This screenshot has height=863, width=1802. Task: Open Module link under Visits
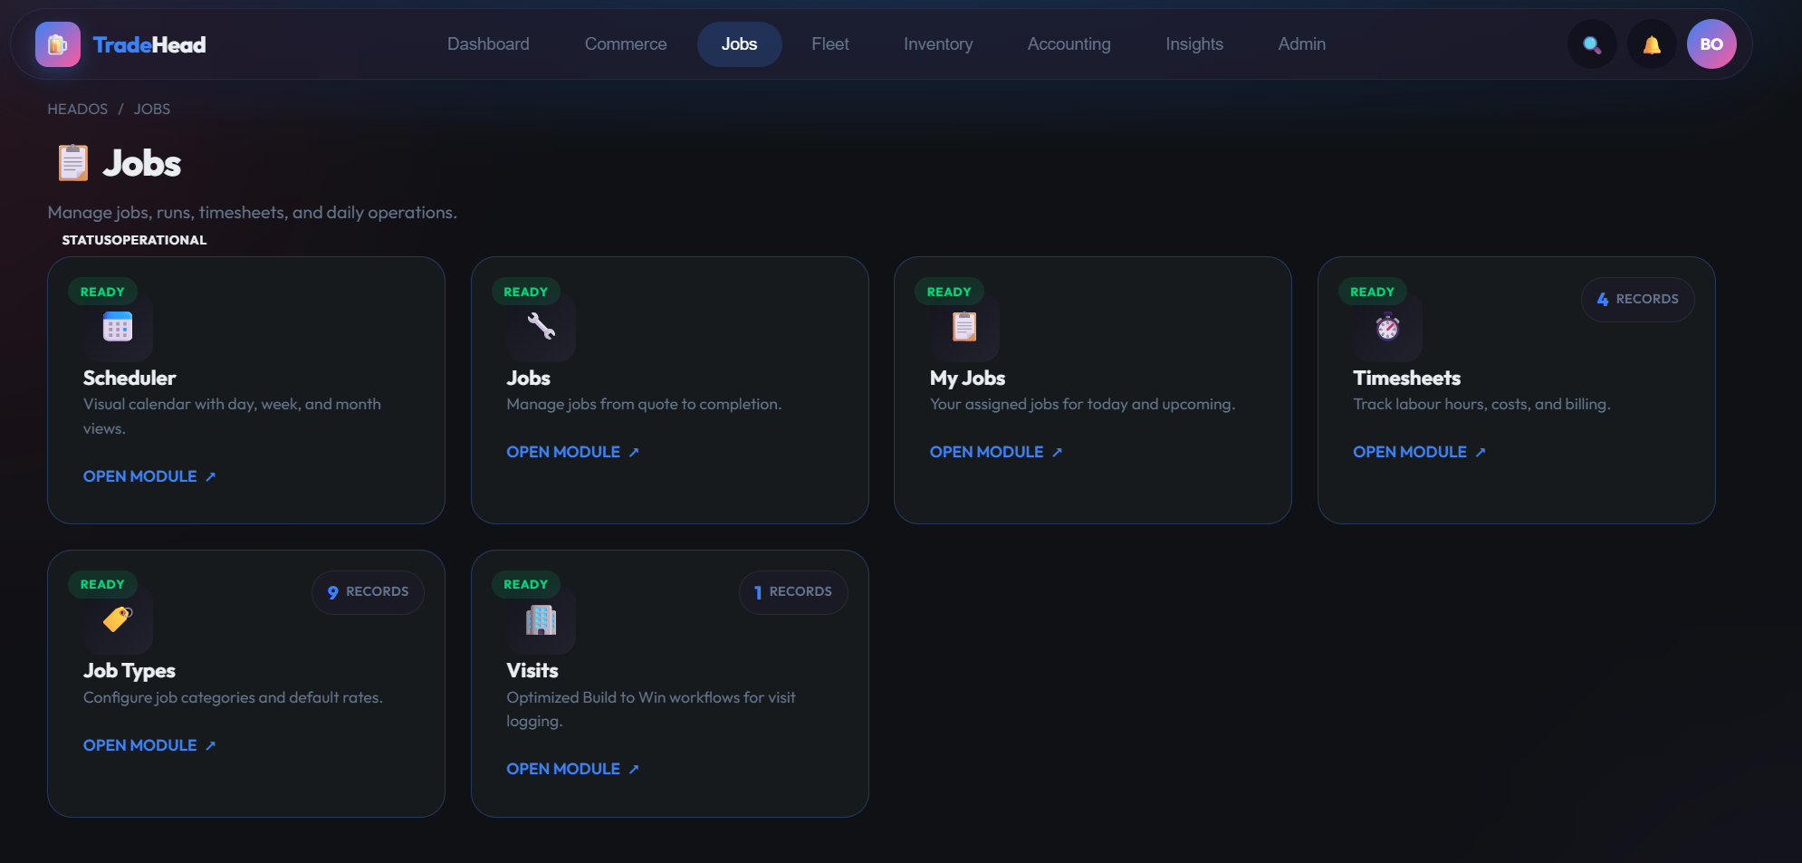click(572, 769)
